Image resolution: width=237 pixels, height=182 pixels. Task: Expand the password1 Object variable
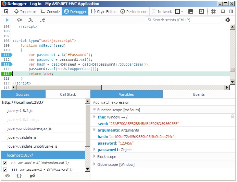pos(95,149)
